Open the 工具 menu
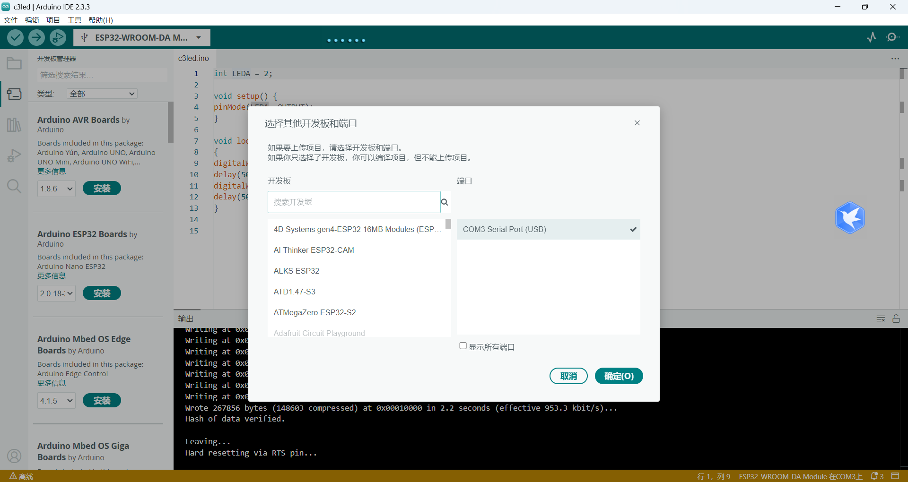 [x=74, y=20]
